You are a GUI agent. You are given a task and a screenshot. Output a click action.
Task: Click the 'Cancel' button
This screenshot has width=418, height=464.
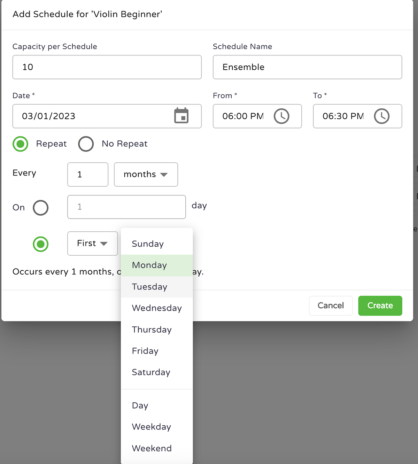(x=330, y=306)
